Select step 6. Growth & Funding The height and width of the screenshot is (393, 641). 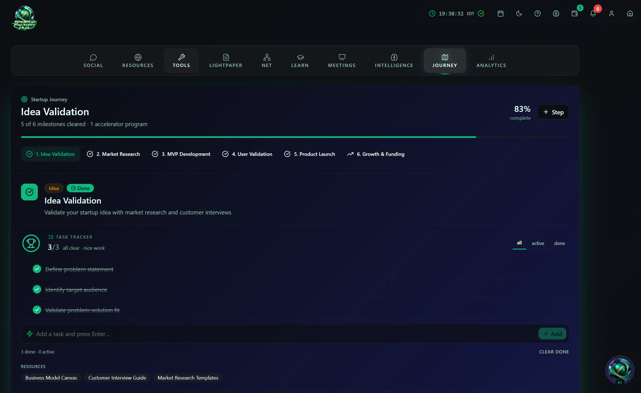(x=376, y=154)
